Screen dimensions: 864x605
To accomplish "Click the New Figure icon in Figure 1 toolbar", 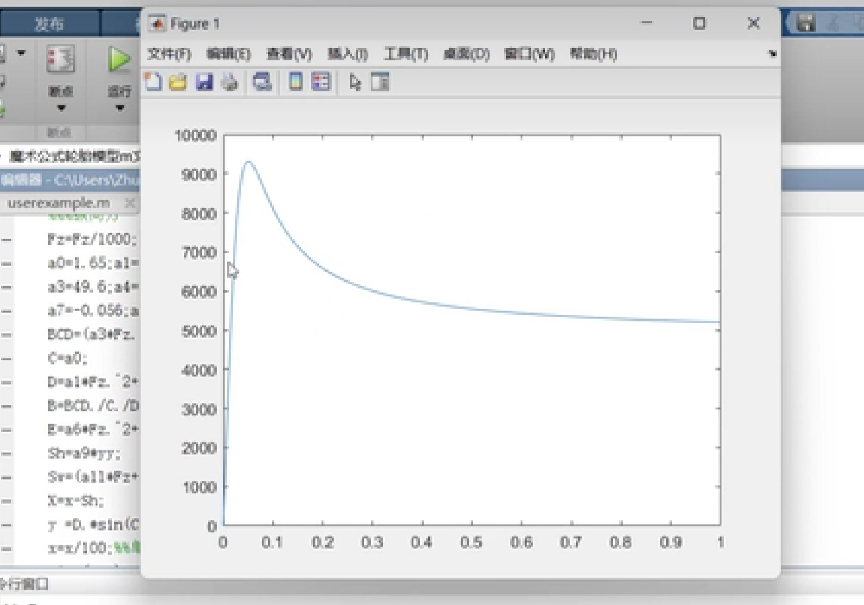I will pyautogui.click(x=152, y=82).
